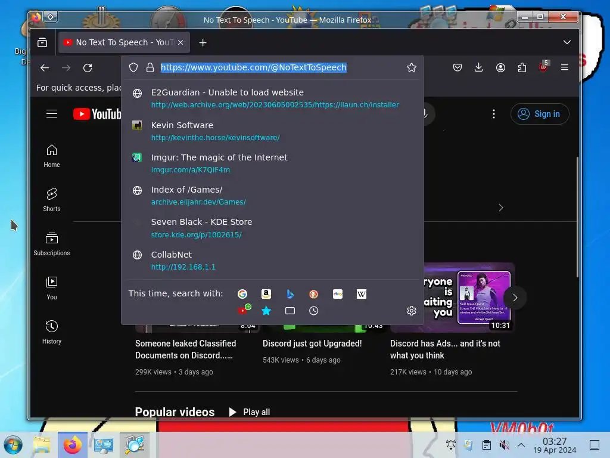The image size is (610, 458).
Task: Search this time with Google
Action: pos(242,294)
